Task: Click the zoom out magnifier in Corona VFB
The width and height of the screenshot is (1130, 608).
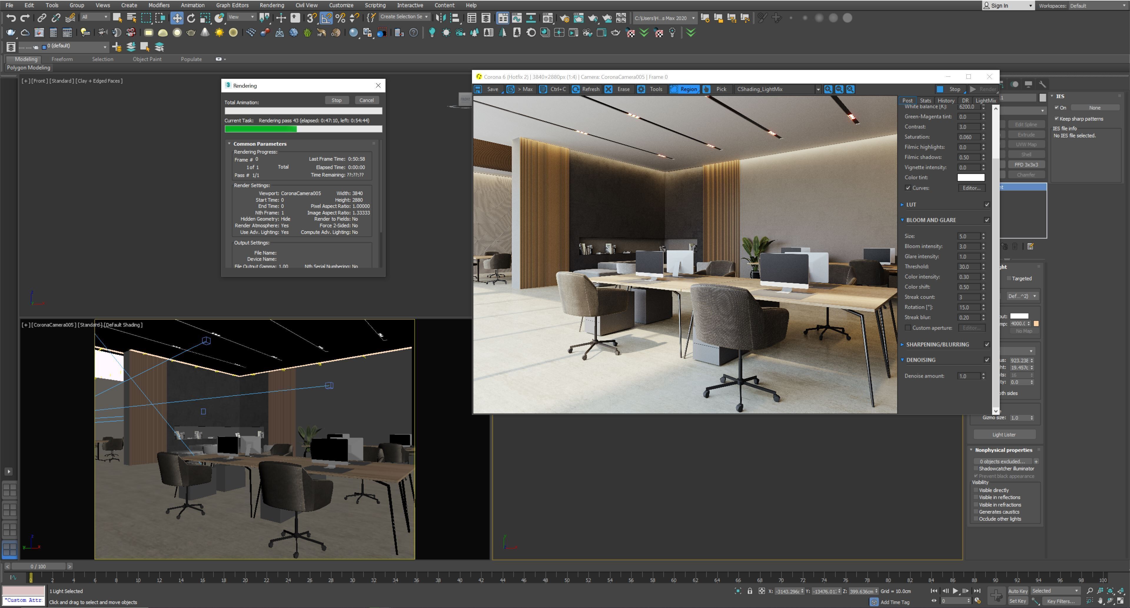Action: point(839,89)
